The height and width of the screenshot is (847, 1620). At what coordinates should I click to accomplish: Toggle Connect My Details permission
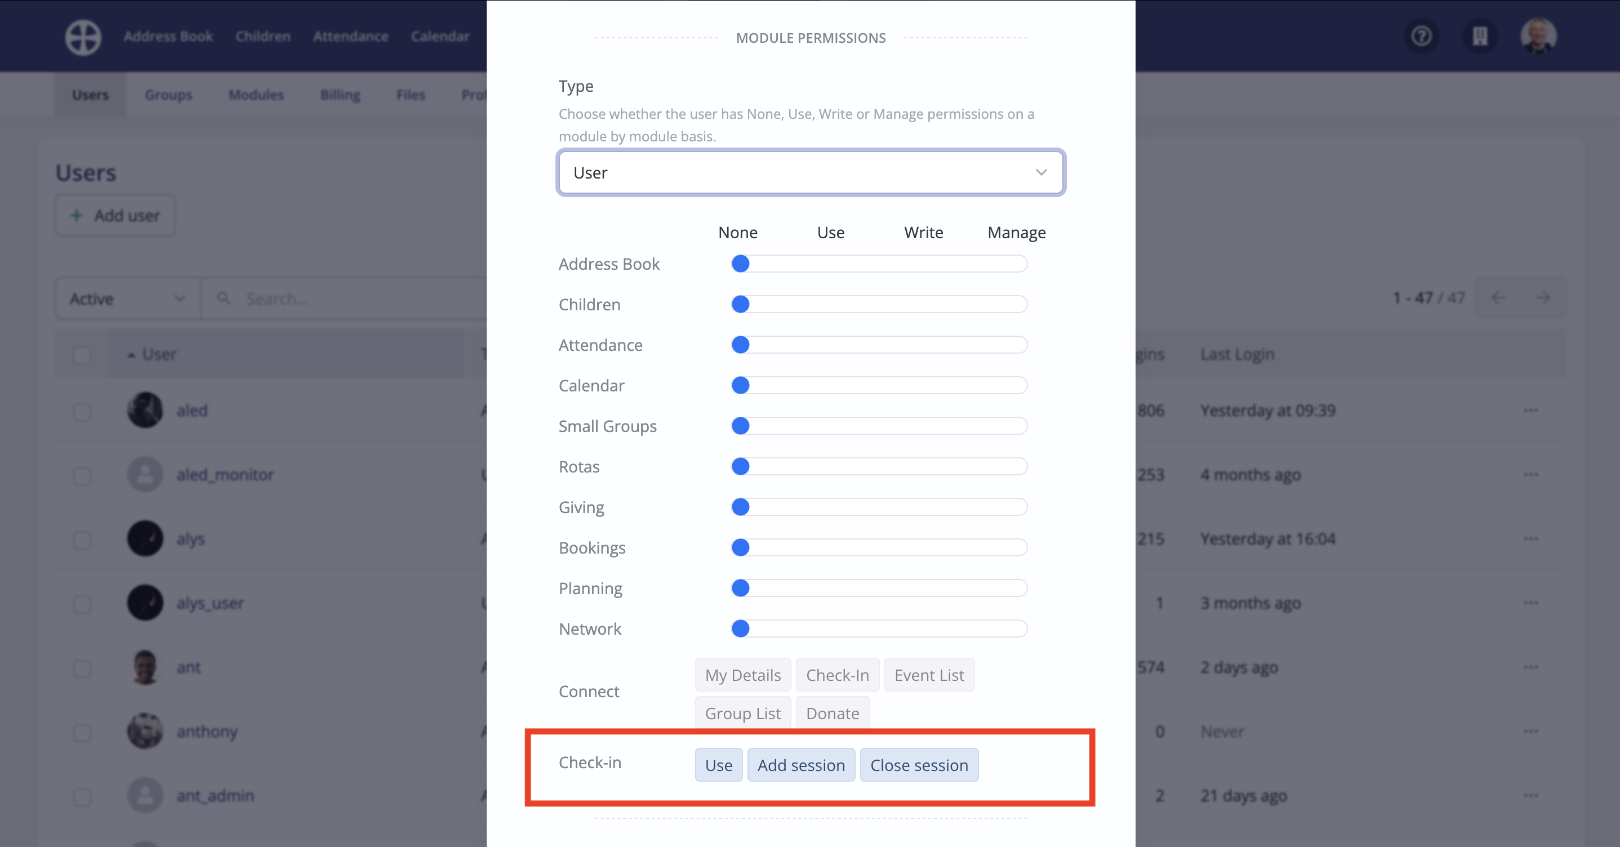[743, 675]
